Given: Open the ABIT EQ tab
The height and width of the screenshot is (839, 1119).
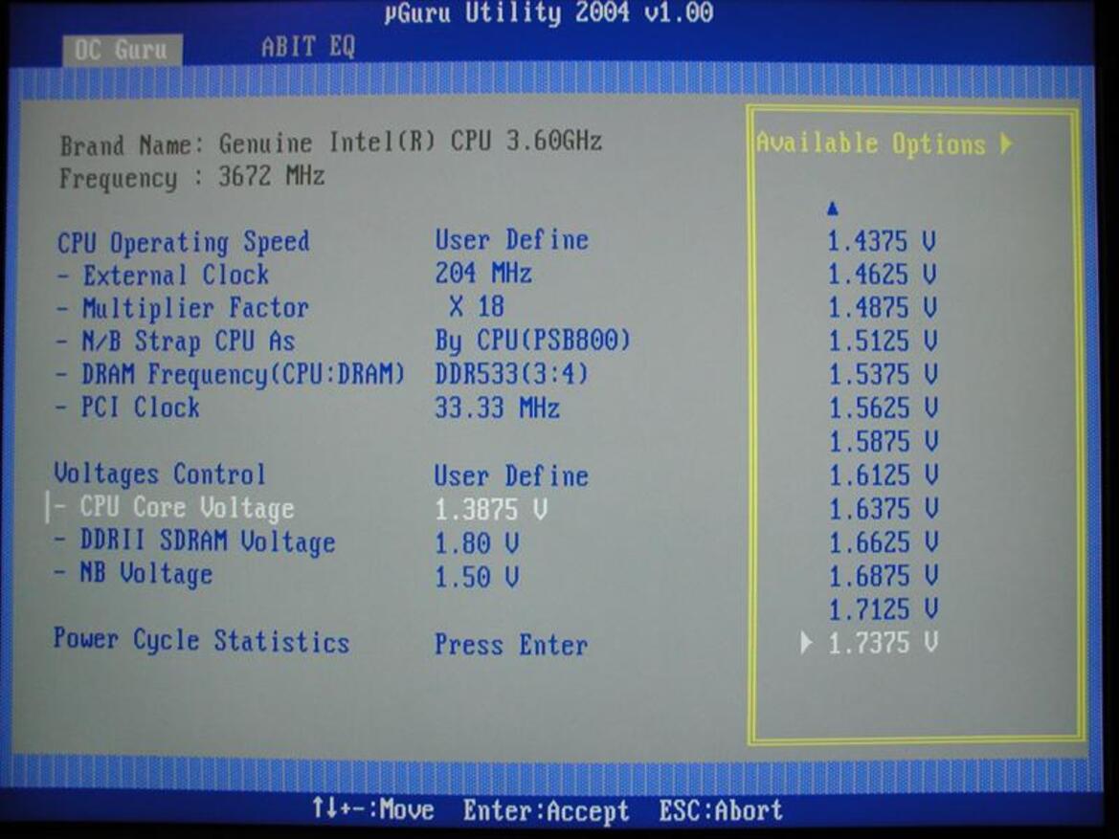Looking at the screenshot, I should [307, 47].
